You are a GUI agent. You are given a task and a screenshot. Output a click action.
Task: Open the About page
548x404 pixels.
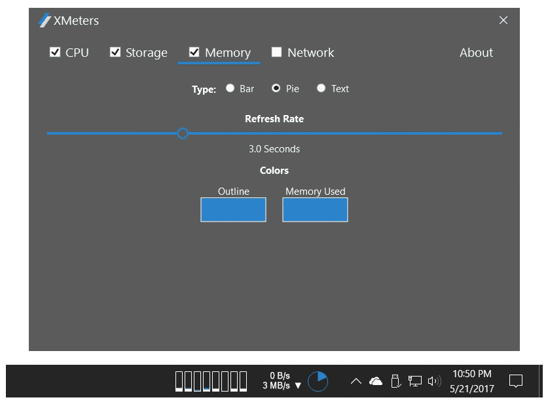coord(476,52)
